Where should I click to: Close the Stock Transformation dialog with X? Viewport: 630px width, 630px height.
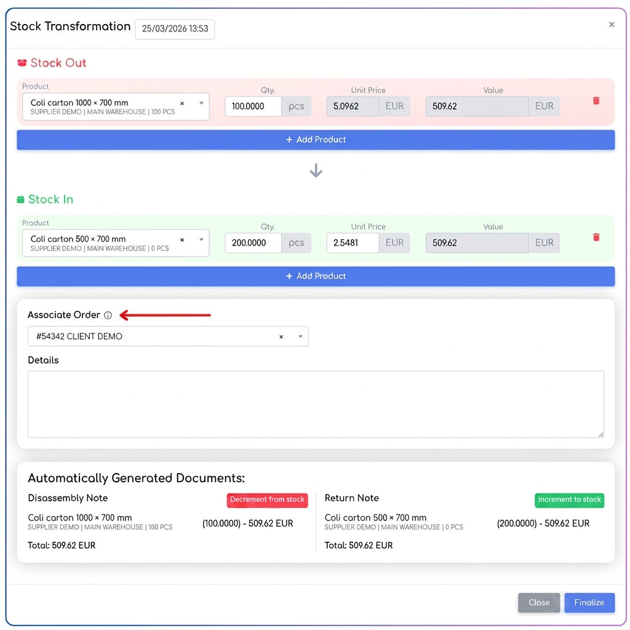click(612, 25)
